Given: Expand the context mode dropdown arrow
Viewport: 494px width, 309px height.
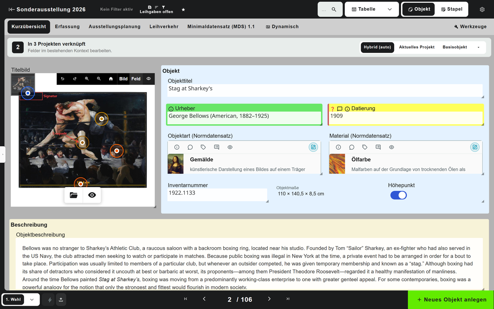Looking at the screenshot, I should 478,47.
